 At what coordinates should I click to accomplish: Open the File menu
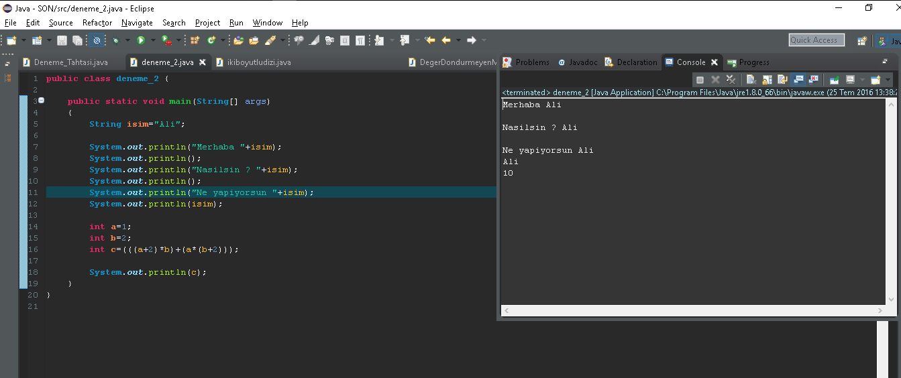click(10, 23)
